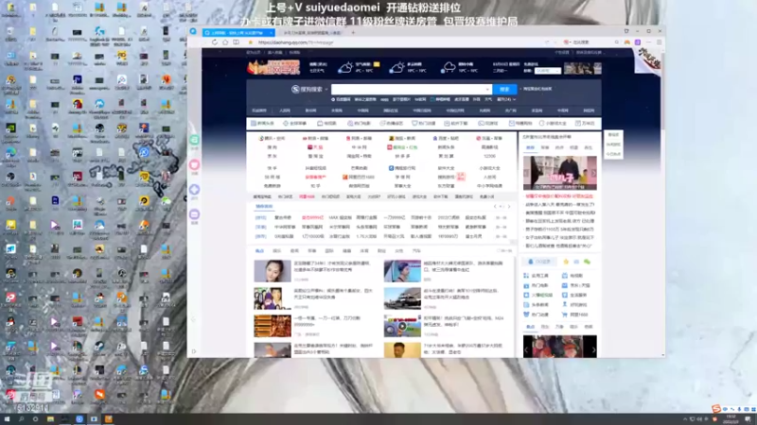Click the mail icon beside QQ login
757x425 pixels.
[576, 262]
